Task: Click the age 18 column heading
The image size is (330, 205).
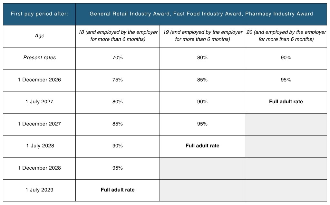Action: click(118, 36)
